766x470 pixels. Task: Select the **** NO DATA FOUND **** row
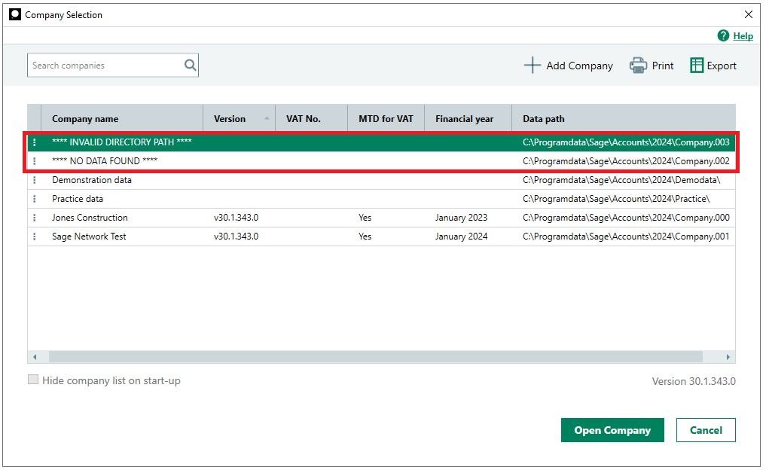[x=381, y=161]
